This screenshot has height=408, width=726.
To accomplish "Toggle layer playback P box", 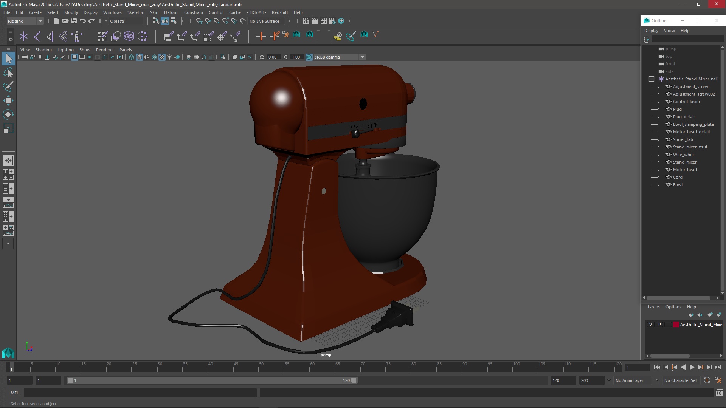I will [x=659, y=325].
